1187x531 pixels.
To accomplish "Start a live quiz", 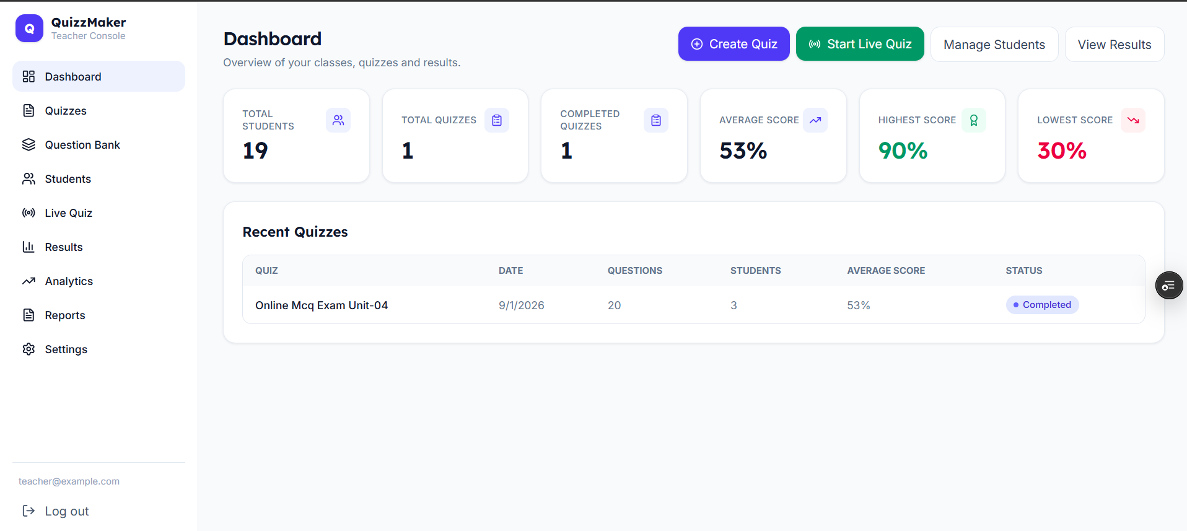I will coord(860,44).
